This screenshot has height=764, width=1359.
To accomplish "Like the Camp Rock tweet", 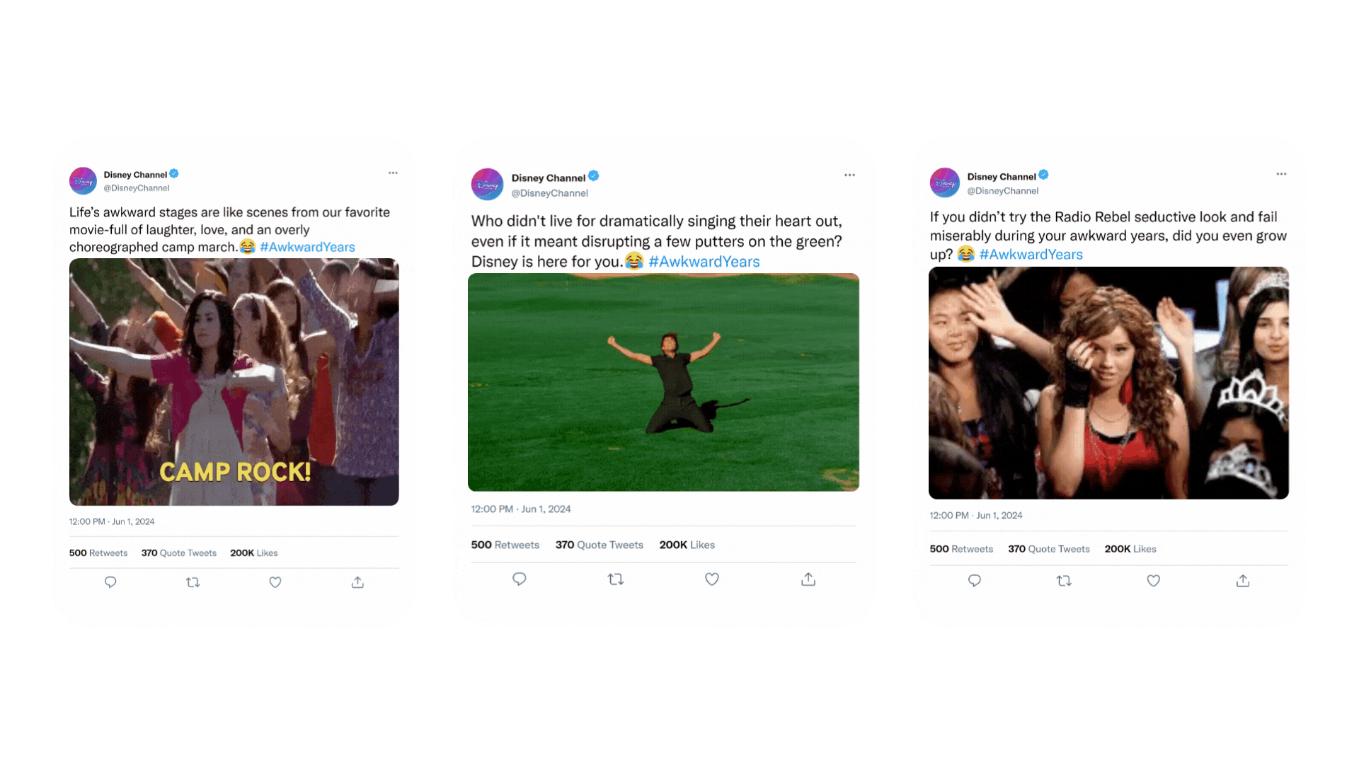I will pos(275,582).
